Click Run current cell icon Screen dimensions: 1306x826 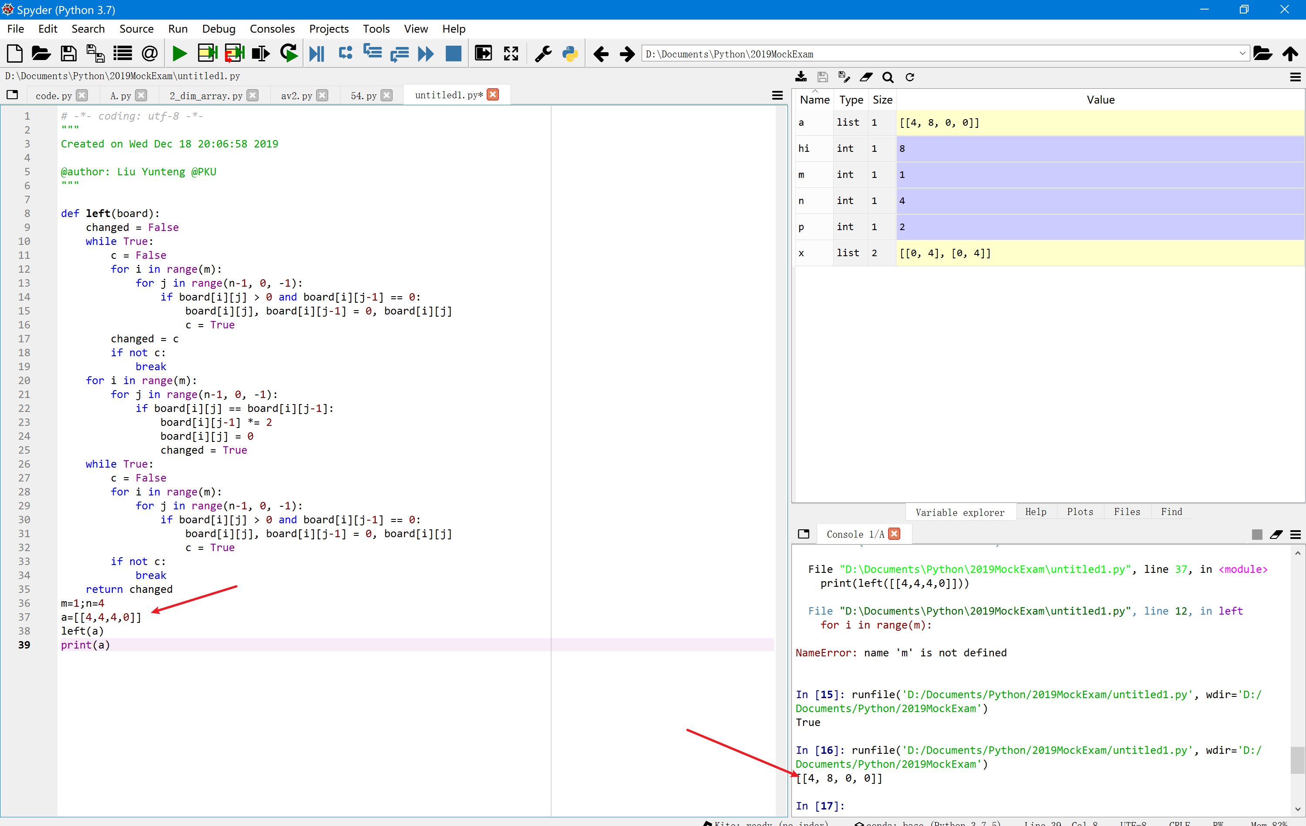pyautogui.click(x=207, y=54)
